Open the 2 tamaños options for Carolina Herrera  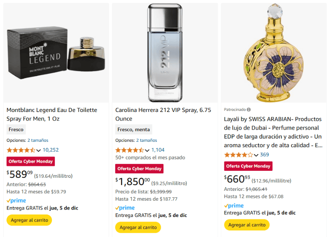click(146, 140)
